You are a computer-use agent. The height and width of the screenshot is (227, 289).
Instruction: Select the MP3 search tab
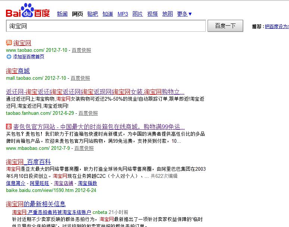tap(123, 14)
